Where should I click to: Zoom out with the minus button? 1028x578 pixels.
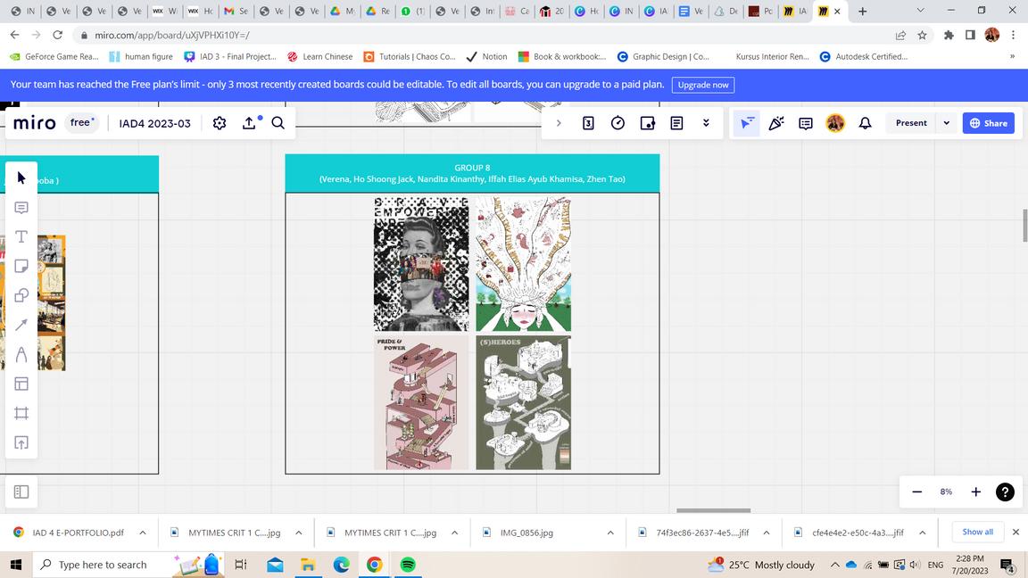916,492
